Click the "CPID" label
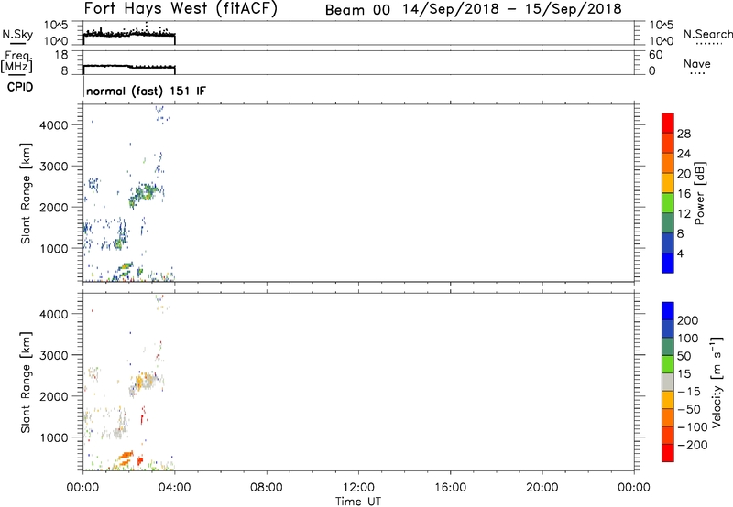This screenshot has height=507, width=733. pyautogui.click(x=20, y=87)
